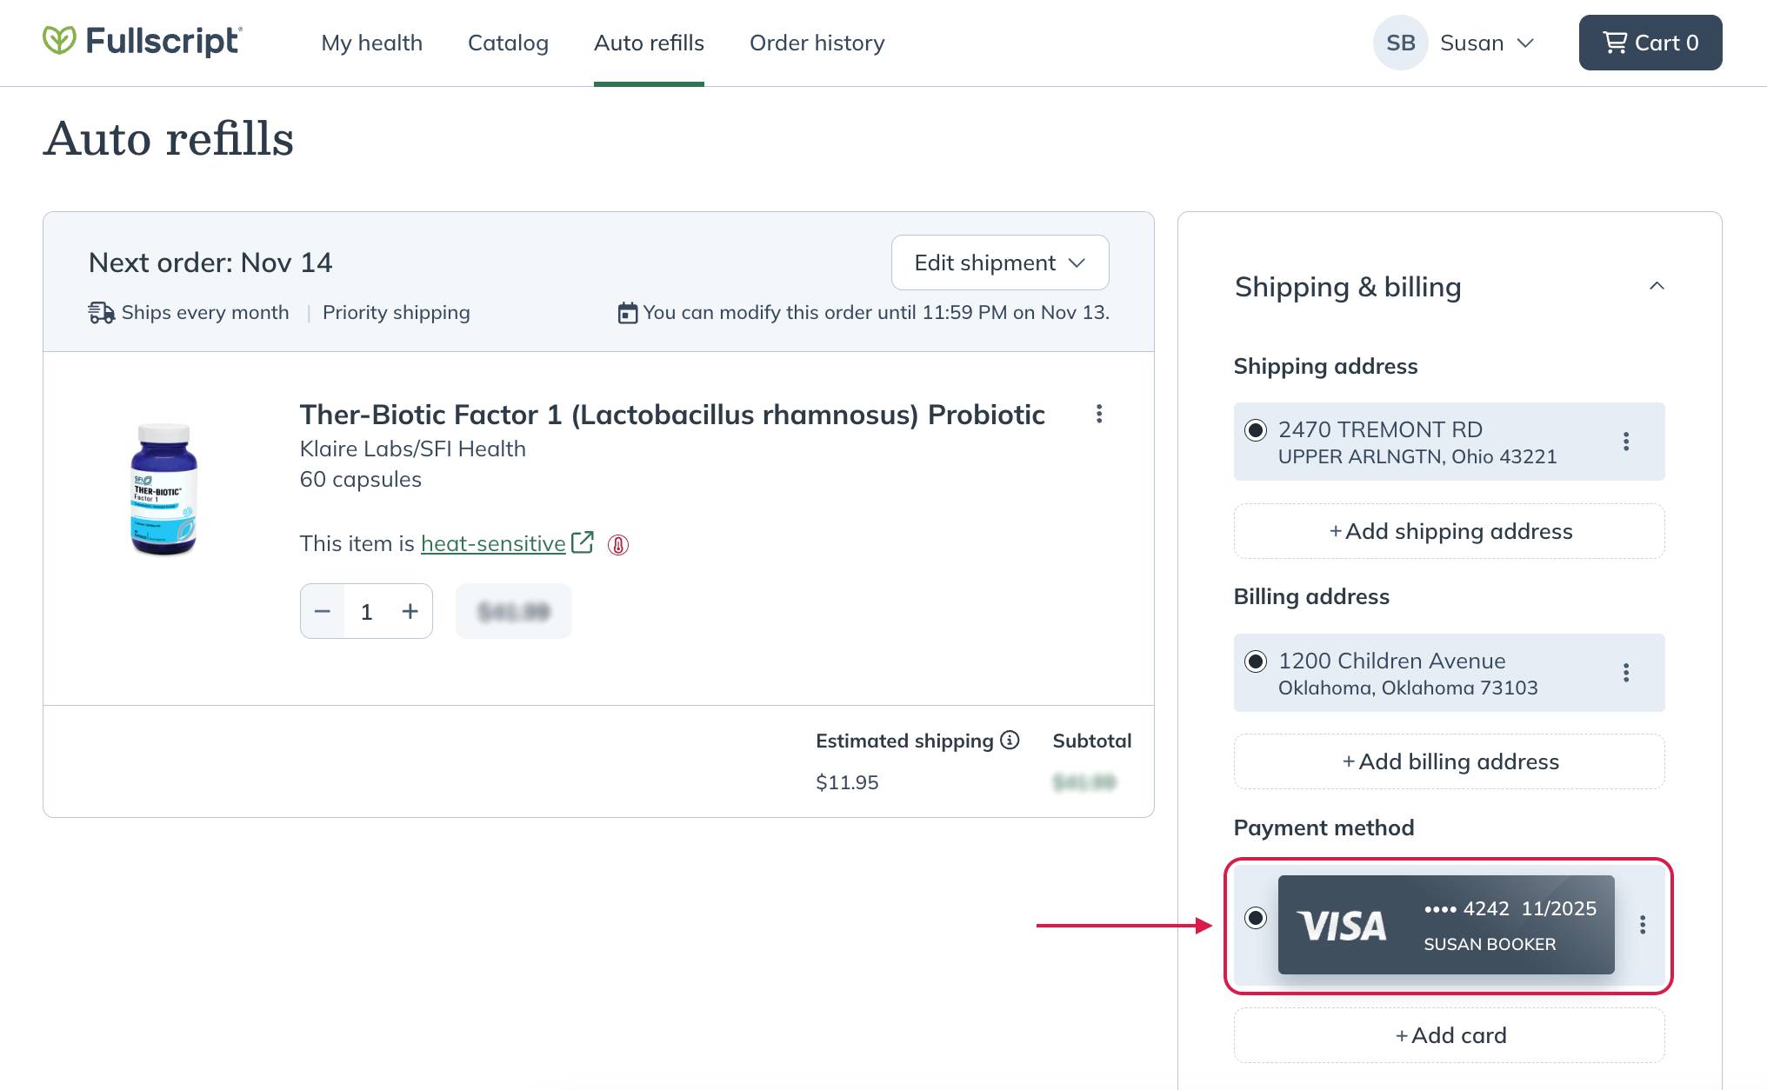Click the three-dot menu icon on billing address

pos(1630,673)
